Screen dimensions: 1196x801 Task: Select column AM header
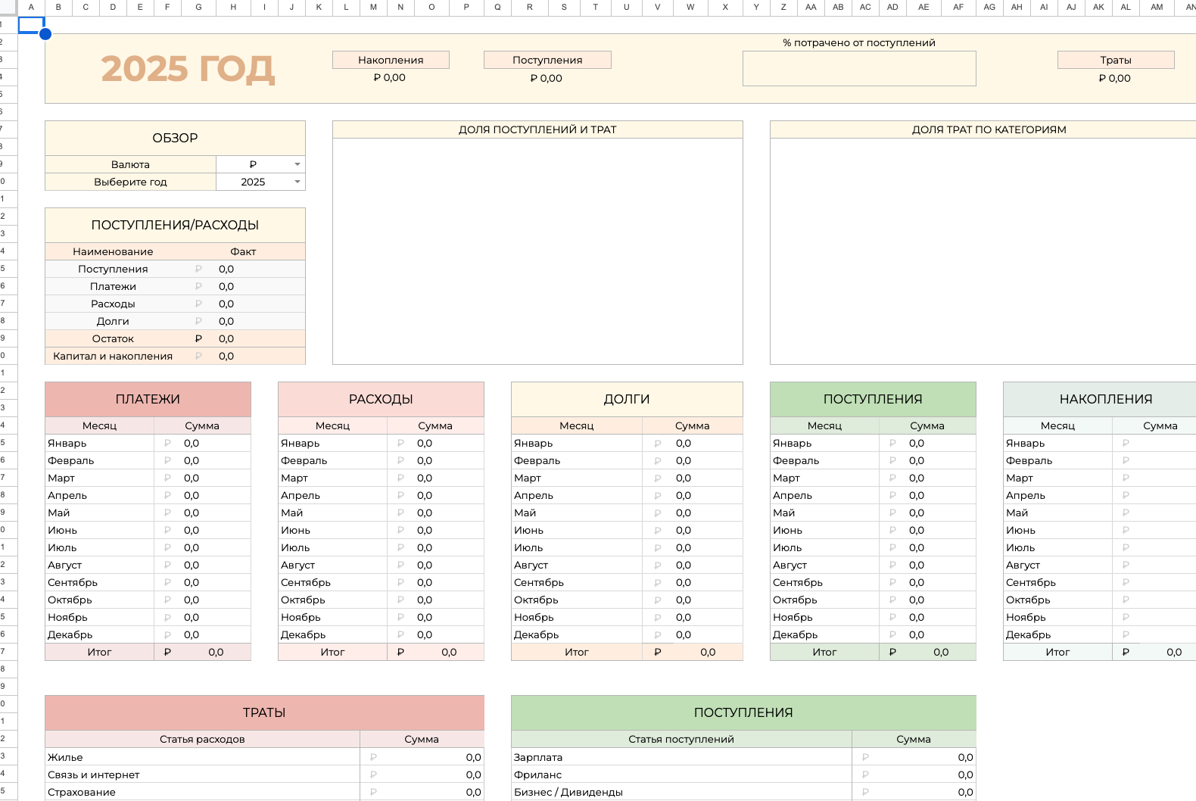click(x=1157, y=7)
